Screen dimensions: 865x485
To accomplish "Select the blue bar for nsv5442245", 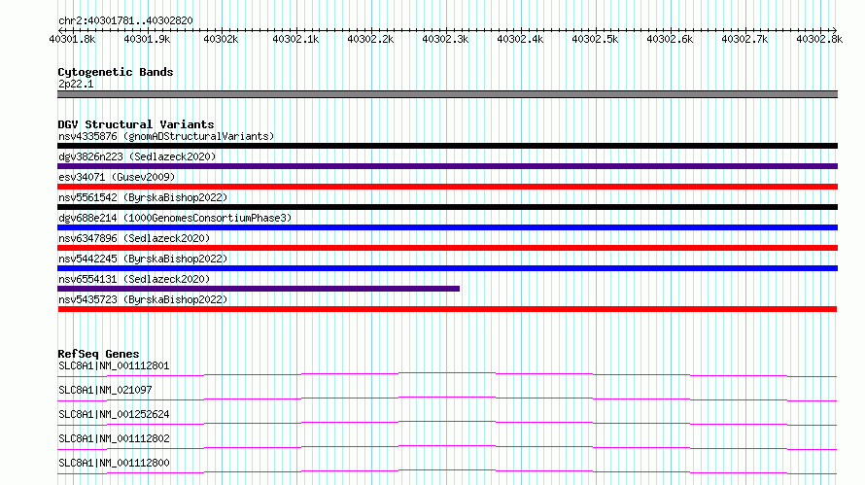I will coord(447,268).
